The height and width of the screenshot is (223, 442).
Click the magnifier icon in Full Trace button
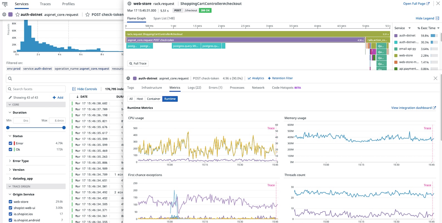131,64
